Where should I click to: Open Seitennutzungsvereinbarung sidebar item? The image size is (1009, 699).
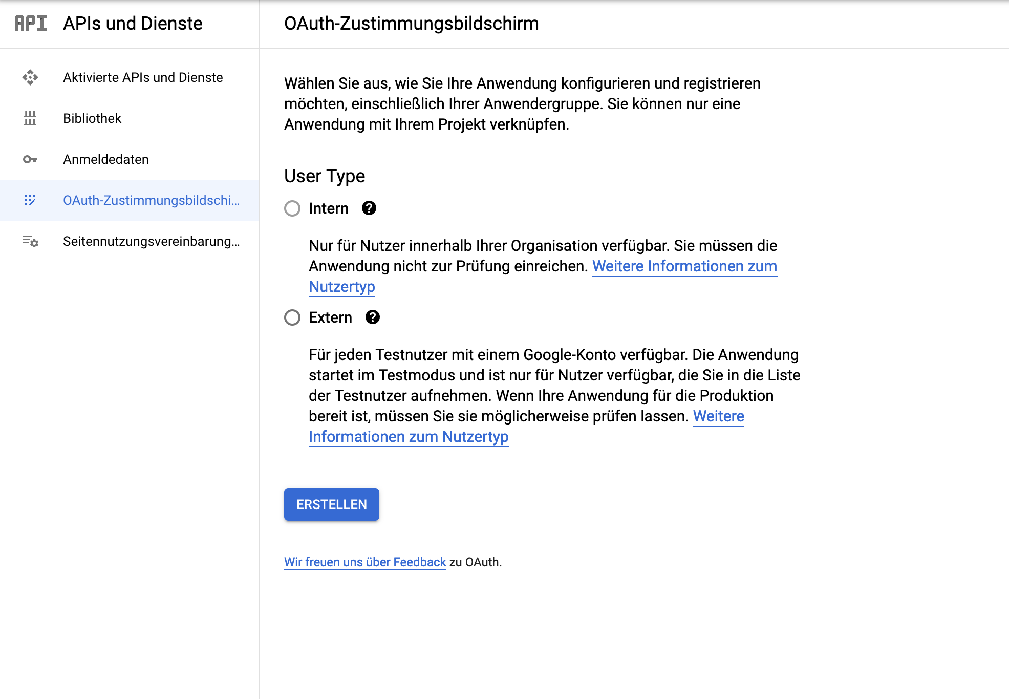pyautogui.click(x=130, y=241)
